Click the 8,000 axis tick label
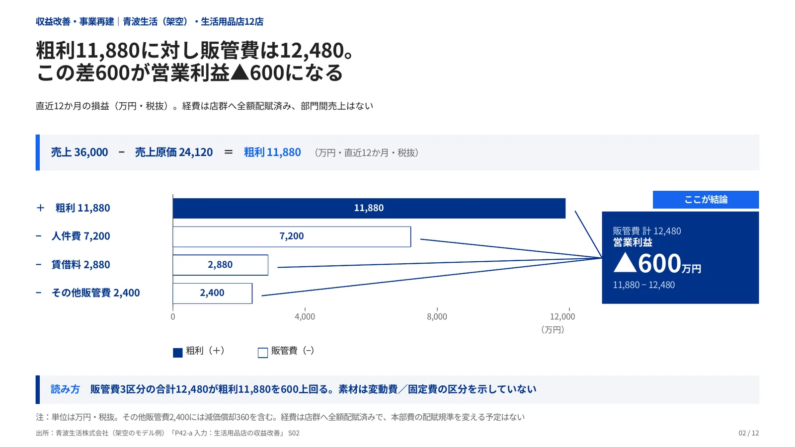The image size is (795, 447). [437, 317]
